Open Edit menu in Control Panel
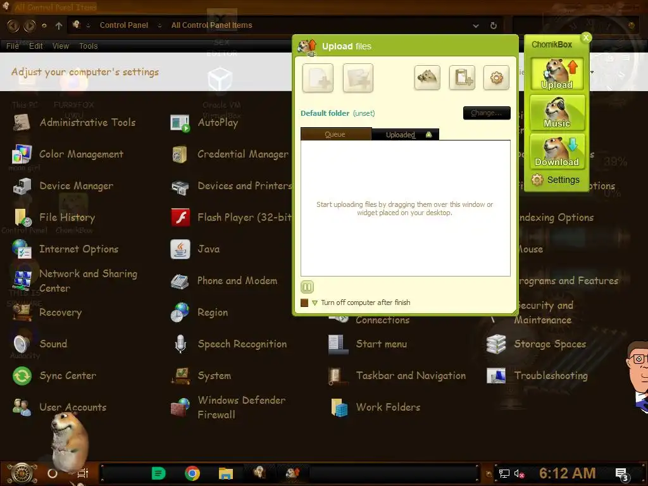648x486 pixels. point(35,46)
